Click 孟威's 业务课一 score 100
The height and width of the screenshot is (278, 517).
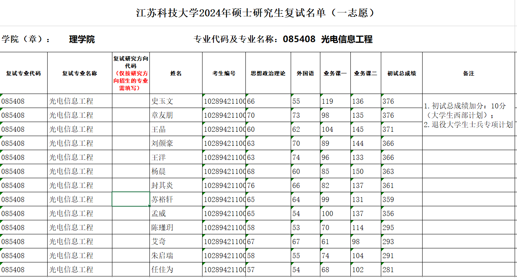335,214
